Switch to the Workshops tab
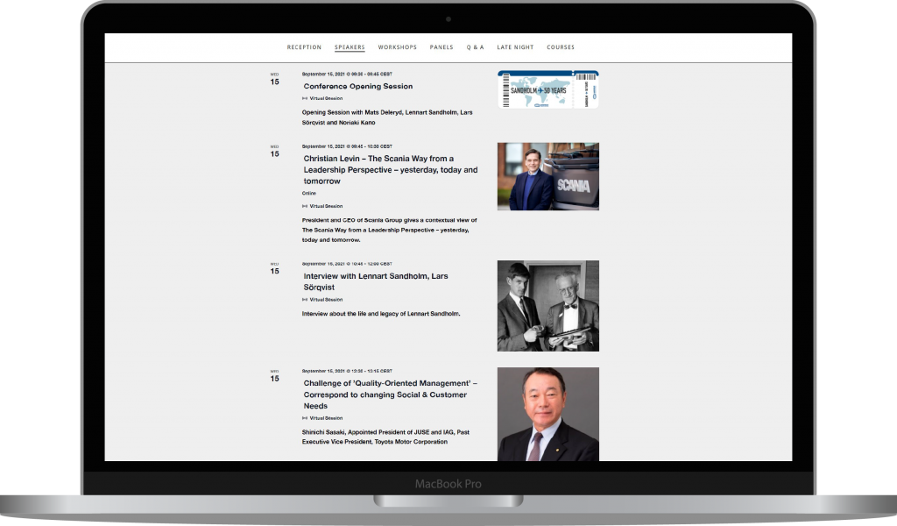Viewport: 897px width, 526px height. pos(397,47)
